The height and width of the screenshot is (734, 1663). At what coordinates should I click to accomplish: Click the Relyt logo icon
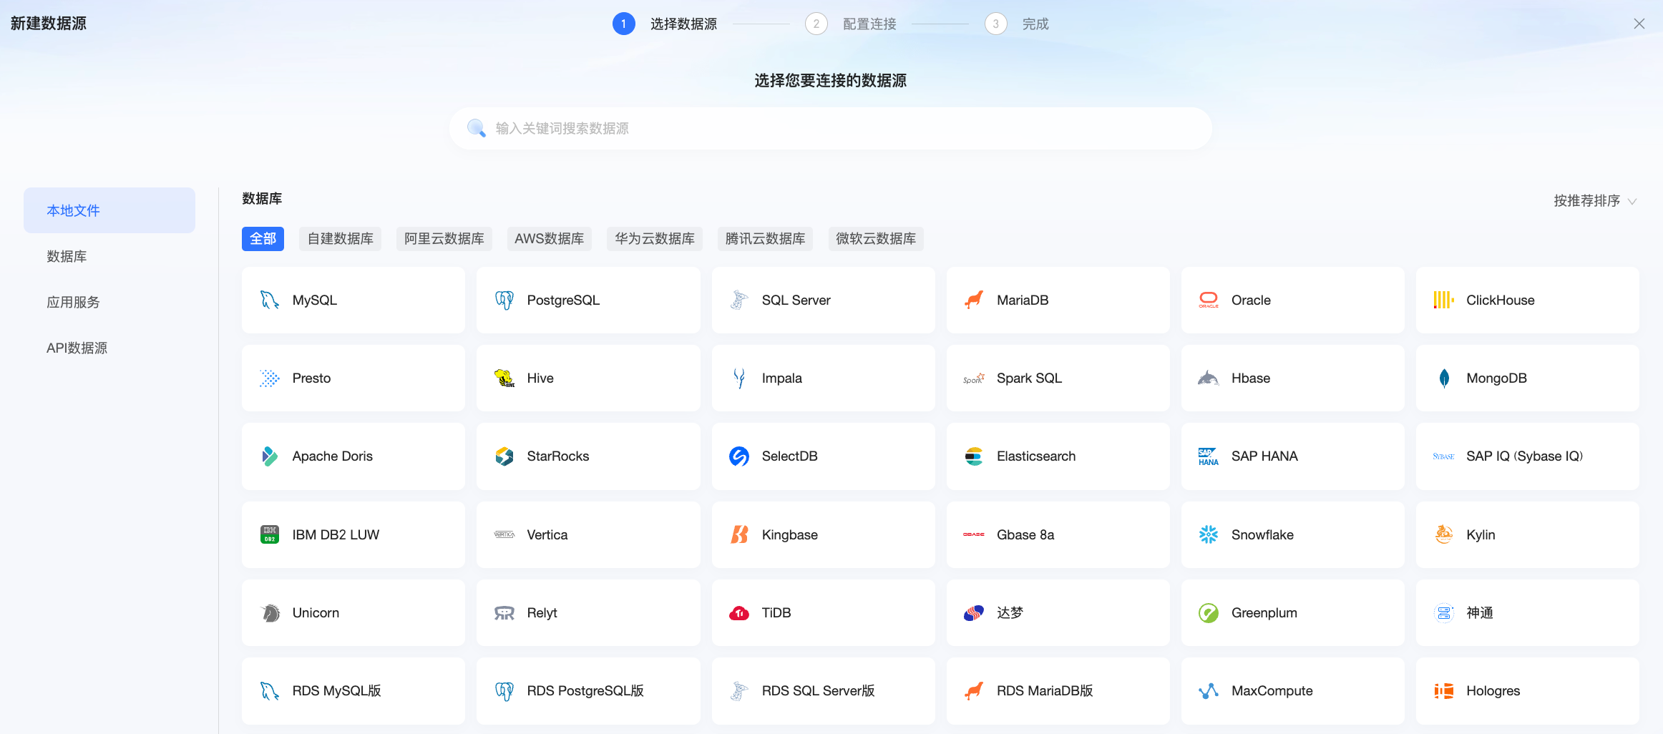click(504, 613)
